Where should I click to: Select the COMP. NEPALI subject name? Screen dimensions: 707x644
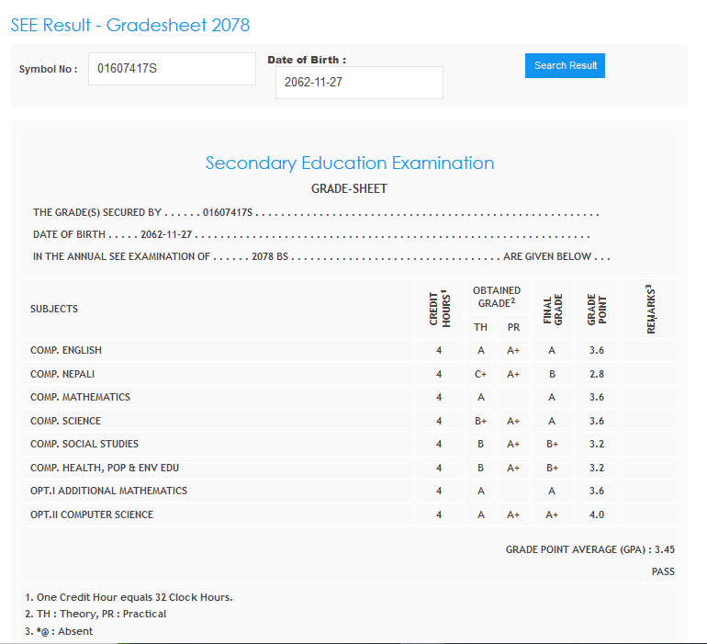62,374
